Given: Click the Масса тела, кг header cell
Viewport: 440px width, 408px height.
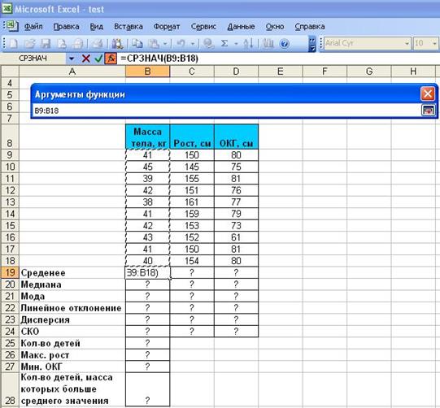Looking at the screenshot, I should 147,137.
